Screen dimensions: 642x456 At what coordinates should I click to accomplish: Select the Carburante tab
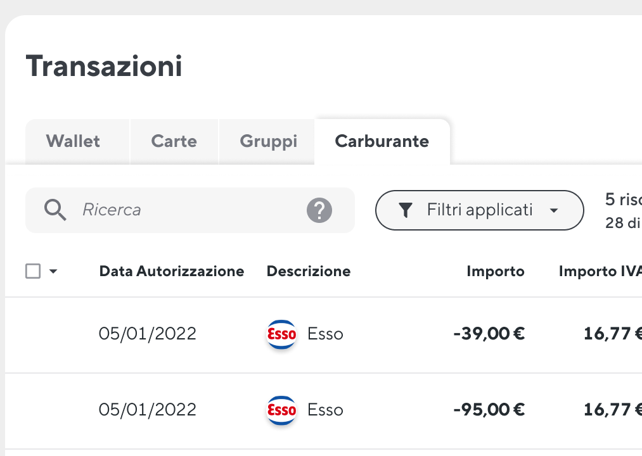tap(382, 141)
